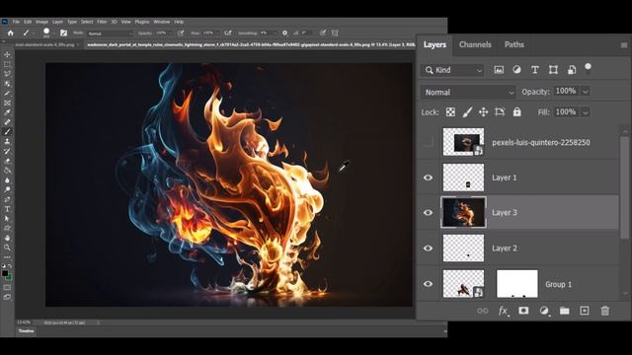This screenshot has width=632, height=355.
Task: Switch to the Layers tab
Action: click(434, 44)
